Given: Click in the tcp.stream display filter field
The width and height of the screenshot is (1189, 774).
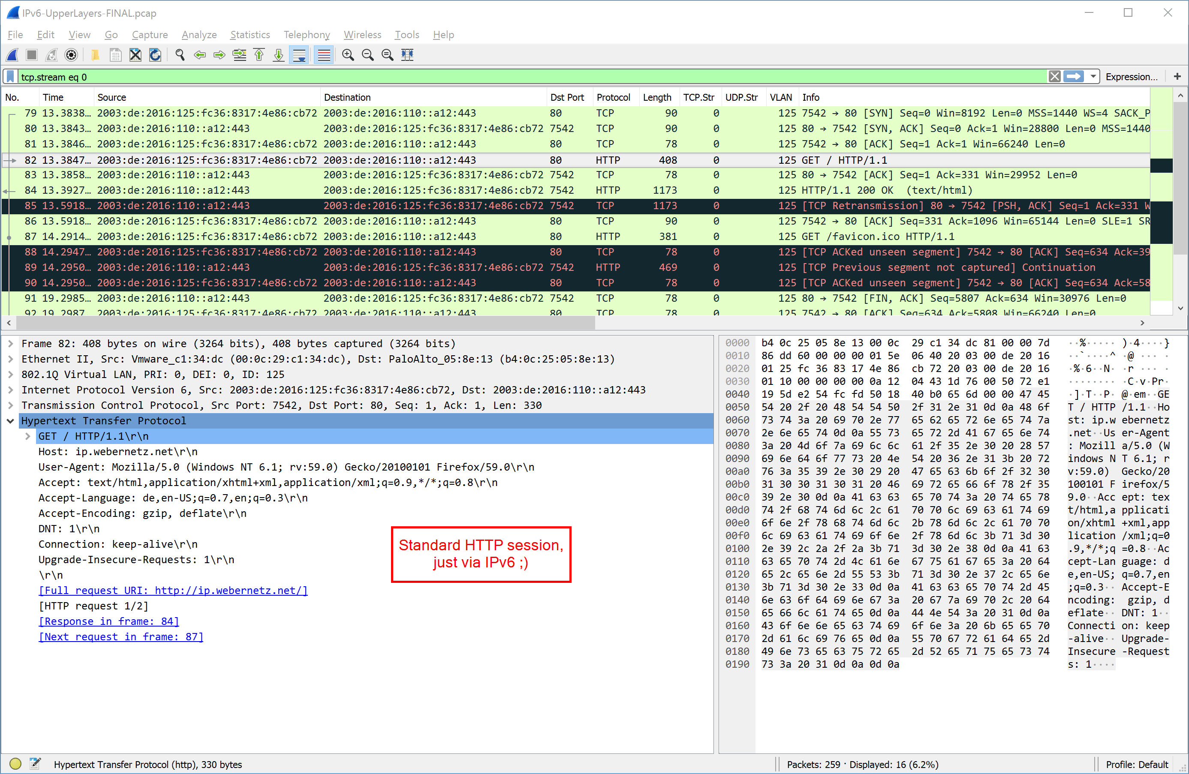Looking at the screenshot, I should pyautogui.click(x=500, y=77).
